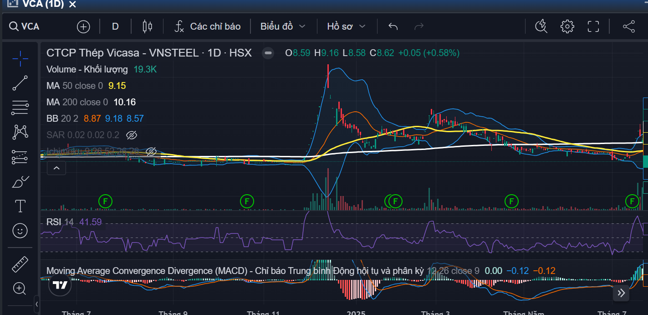The width and height of the screenshot is (648, 315).
Task: Toggle fullscreen mode
Action: 593,26
